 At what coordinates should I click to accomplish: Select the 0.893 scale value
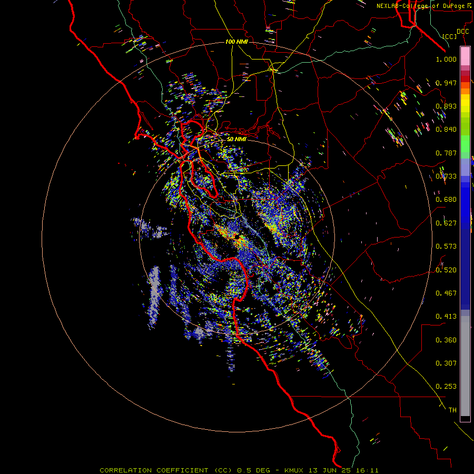pyautogui.click(x=446, y=106)
